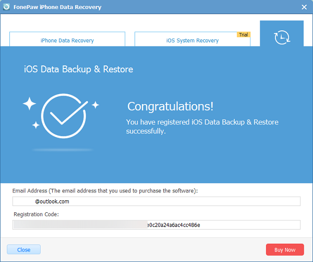The image size is (313, 262).
Task: Click the Congratulations! heading
Action: [x=170, y=107]
